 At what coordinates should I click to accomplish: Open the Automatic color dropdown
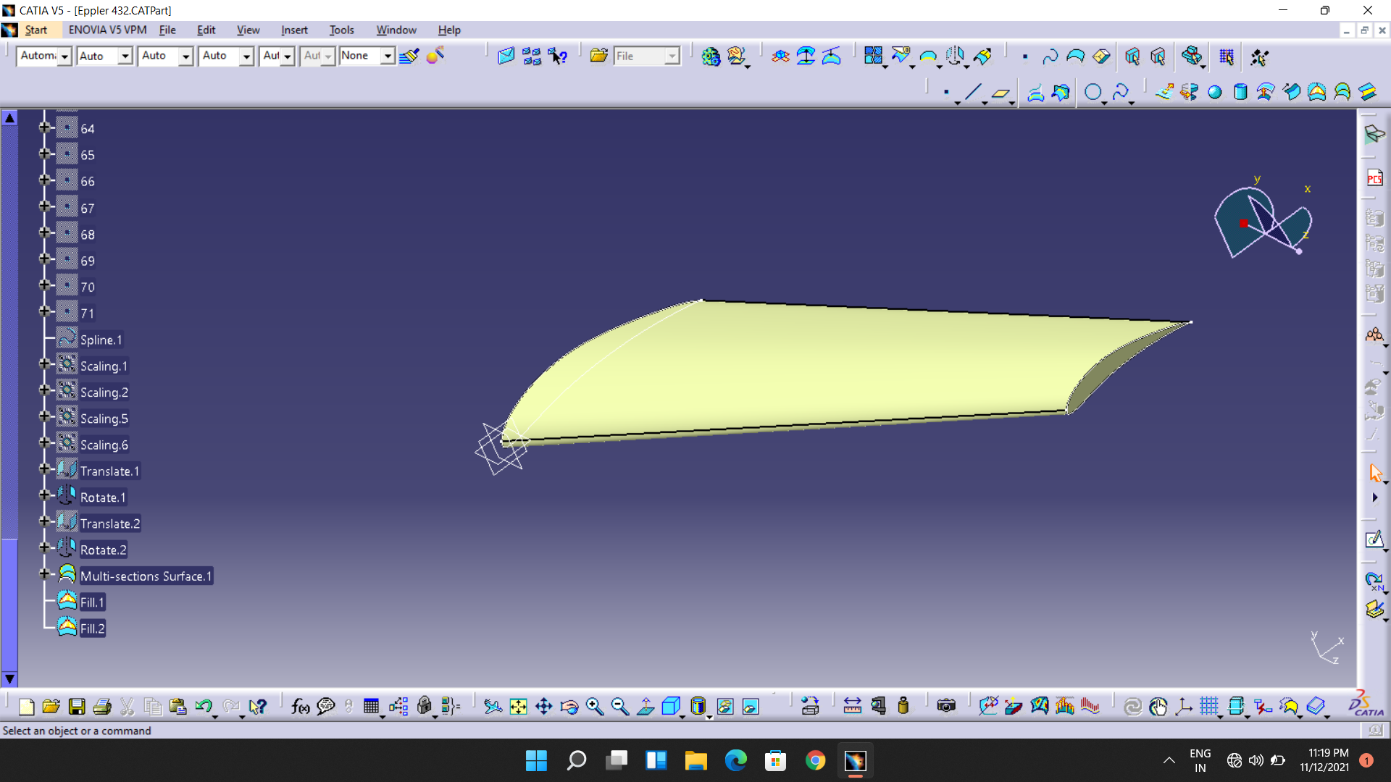tap(64, 56)
